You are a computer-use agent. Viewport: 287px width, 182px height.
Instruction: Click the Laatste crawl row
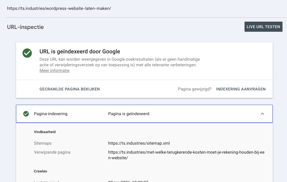46,181
